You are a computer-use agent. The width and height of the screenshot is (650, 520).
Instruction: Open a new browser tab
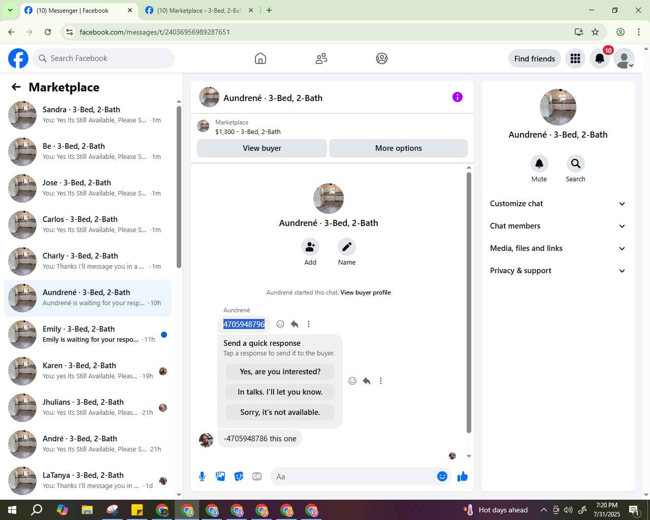pos(269,10)
